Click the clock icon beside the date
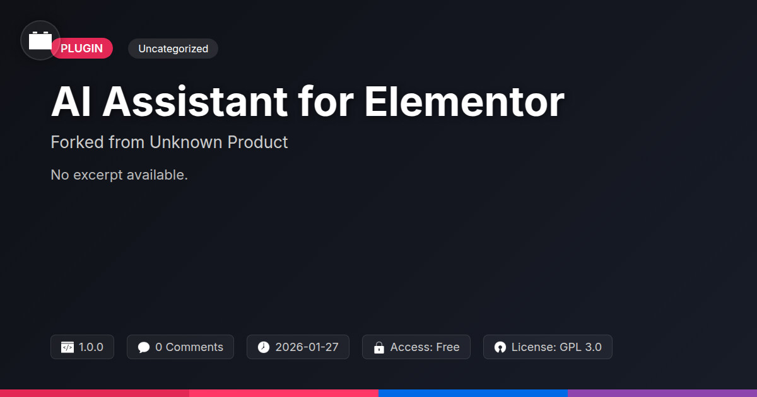Image resolution: width=757 pixels, height=397 pixels. [264, 347]
